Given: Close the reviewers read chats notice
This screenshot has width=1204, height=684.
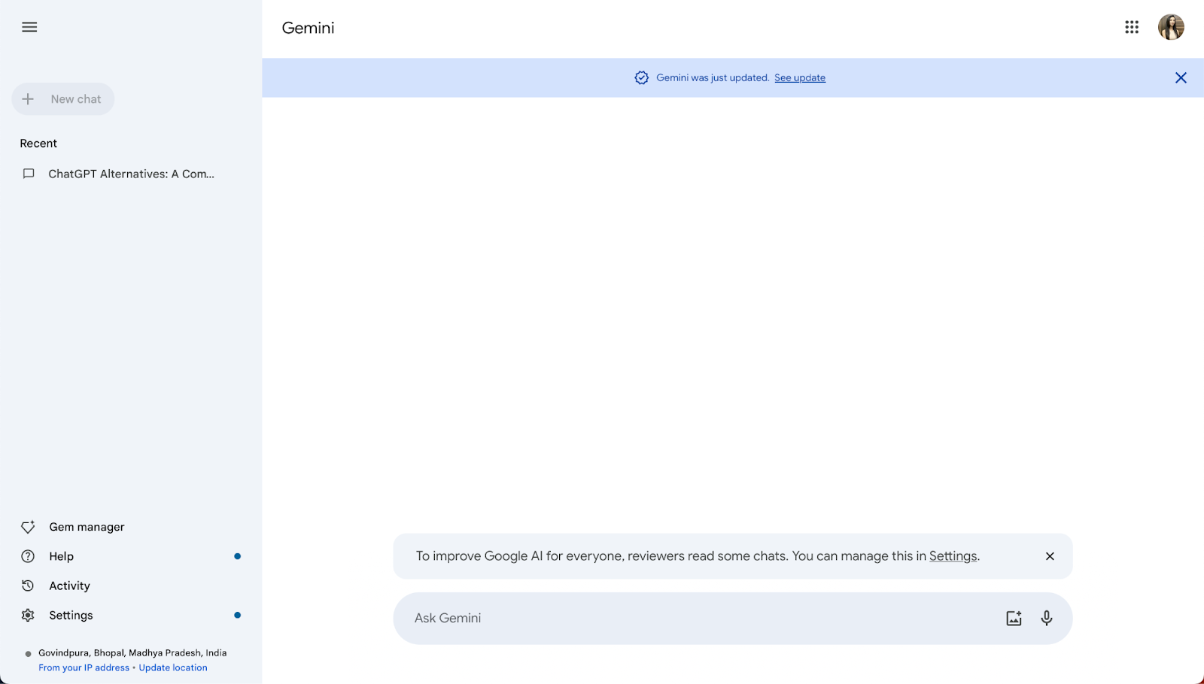Looking at the screenshot, I should 1050,556.
